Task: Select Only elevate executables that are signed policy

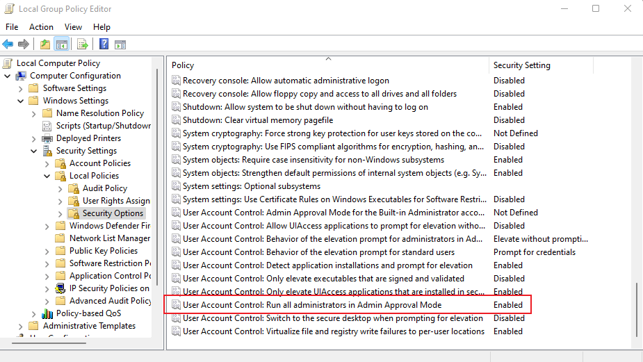Action: point(323,279)
